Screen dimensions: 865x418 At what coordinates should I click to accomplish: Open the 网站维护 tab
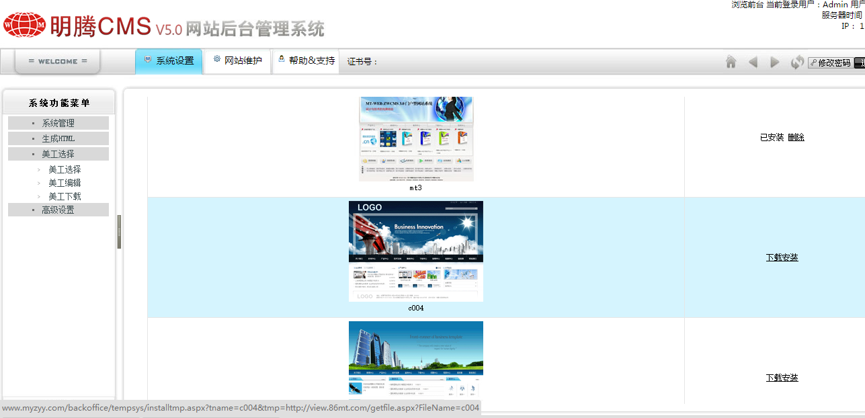[237, 61]
